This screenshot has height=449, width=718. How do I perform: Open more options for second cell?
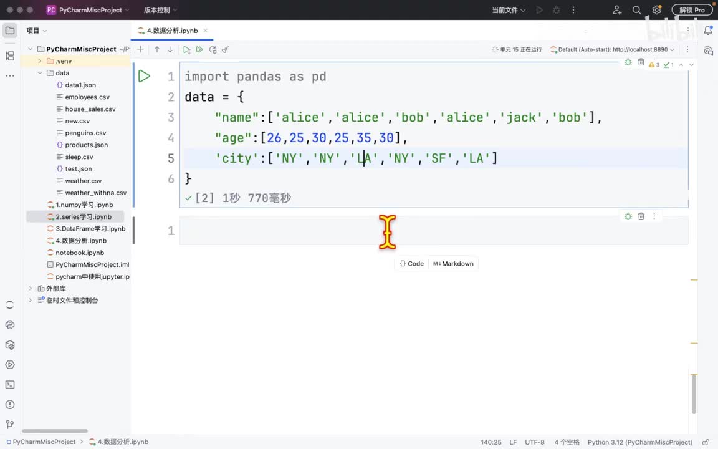click(x=654, y=216)
